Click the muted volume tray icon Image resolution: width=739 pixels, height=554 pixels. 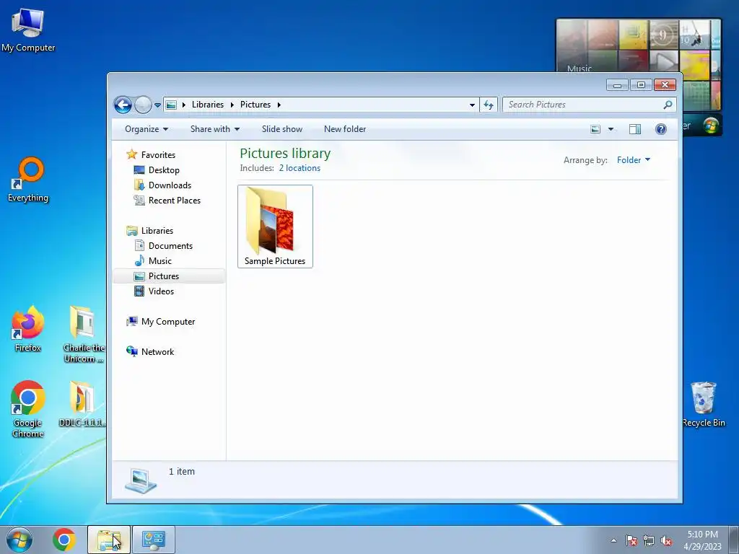(x=666, y=540)
